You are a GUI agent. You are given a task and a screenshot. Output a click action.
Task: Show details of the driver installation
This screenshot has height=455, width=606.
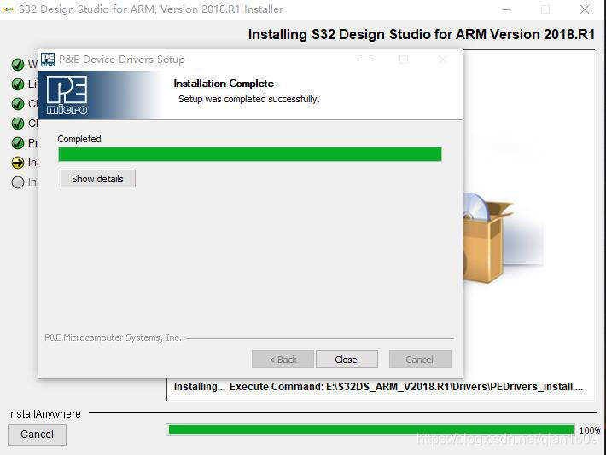click(x=97, y=179)
